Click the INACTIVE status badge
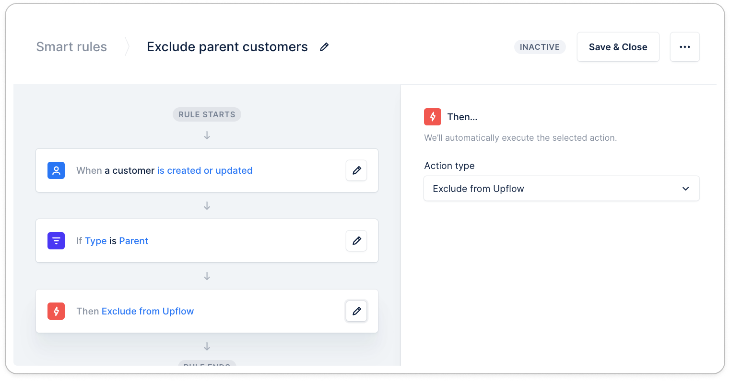The width and height of the screenshot is (730, 381). tap(540, 47)
